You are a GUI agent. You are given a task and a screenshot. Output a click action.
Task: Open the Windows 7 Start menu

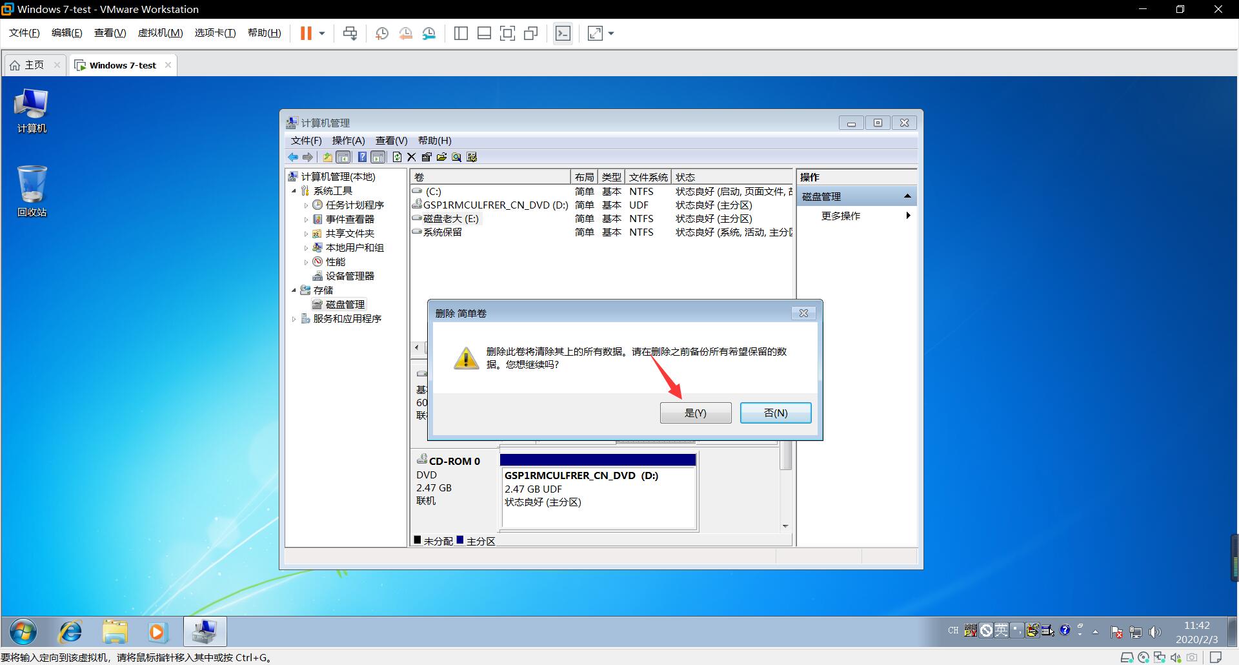click(23, 631)
